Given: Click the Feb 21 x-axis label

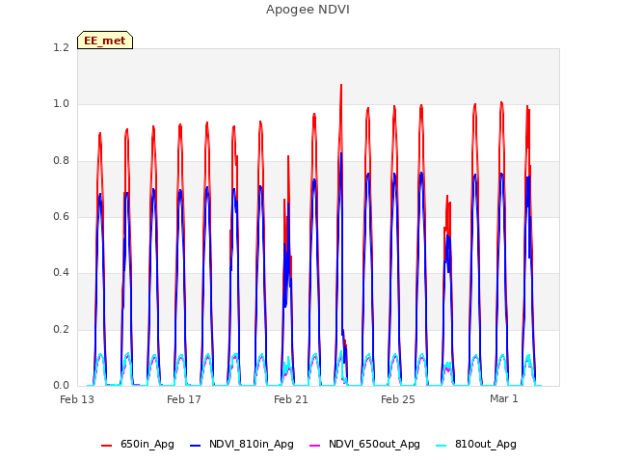Looking at the screenshot, I should click(x=291, y=399).
